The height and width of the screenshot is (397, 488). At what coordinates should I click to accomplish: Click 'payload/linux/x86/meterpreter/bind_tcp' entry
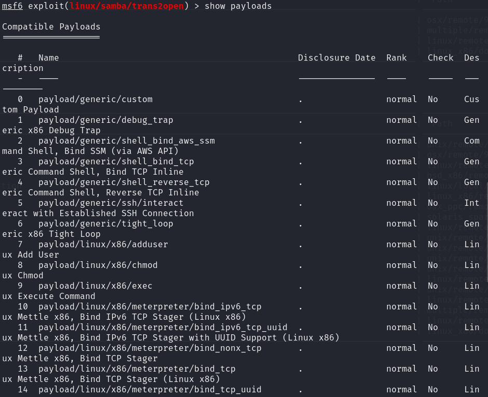[137, 369]
